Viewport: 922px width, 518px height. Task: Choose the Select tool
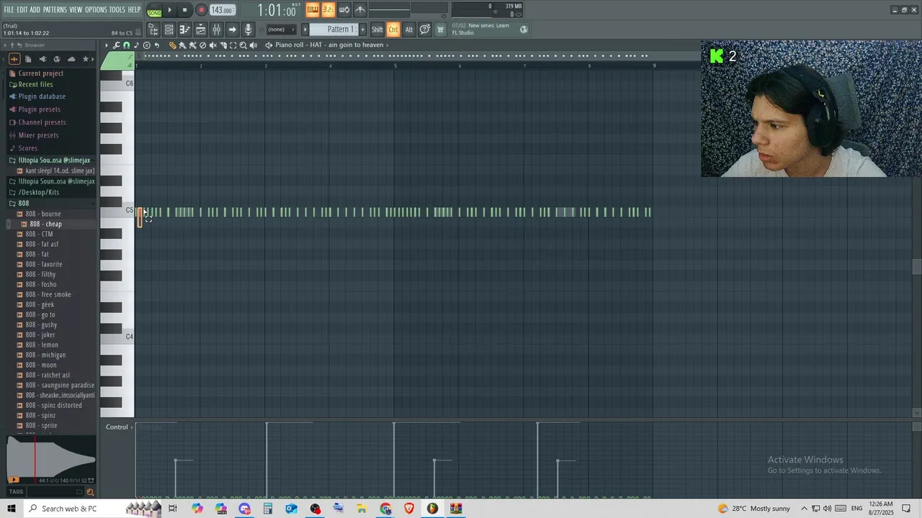pyautogui.click(x=233, y=45)
